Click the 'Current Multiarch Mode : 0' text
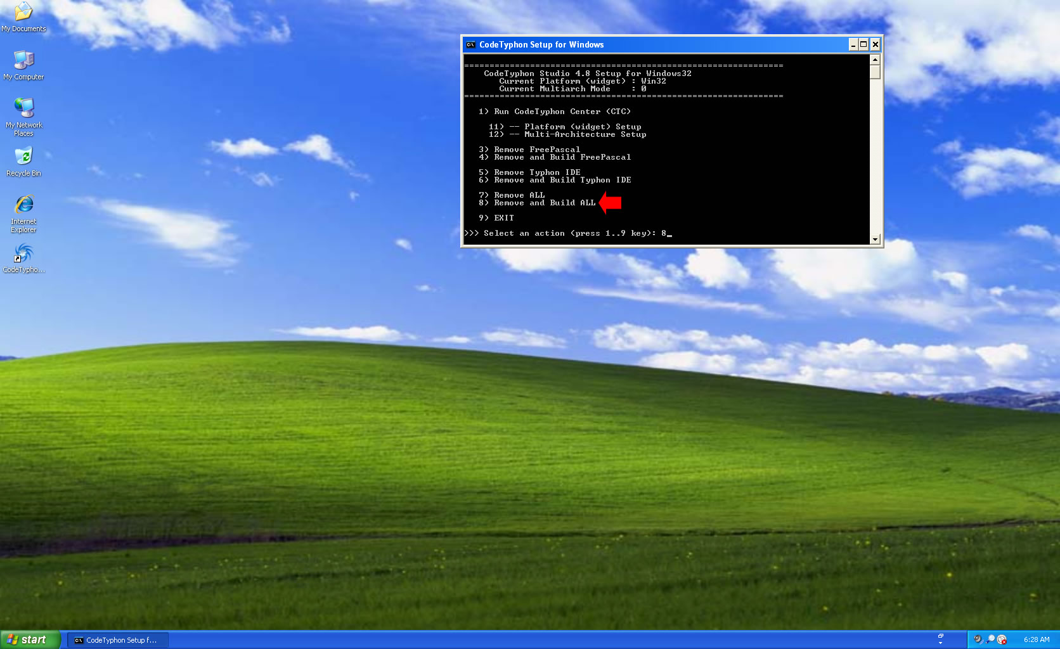 pos(572,89)
